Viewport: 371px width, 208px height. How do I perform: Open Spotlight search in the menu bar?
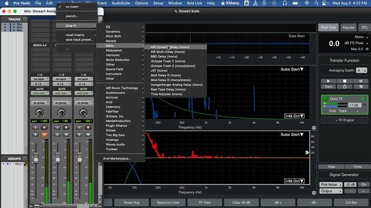pyautogui.click(x=317, y=3)
